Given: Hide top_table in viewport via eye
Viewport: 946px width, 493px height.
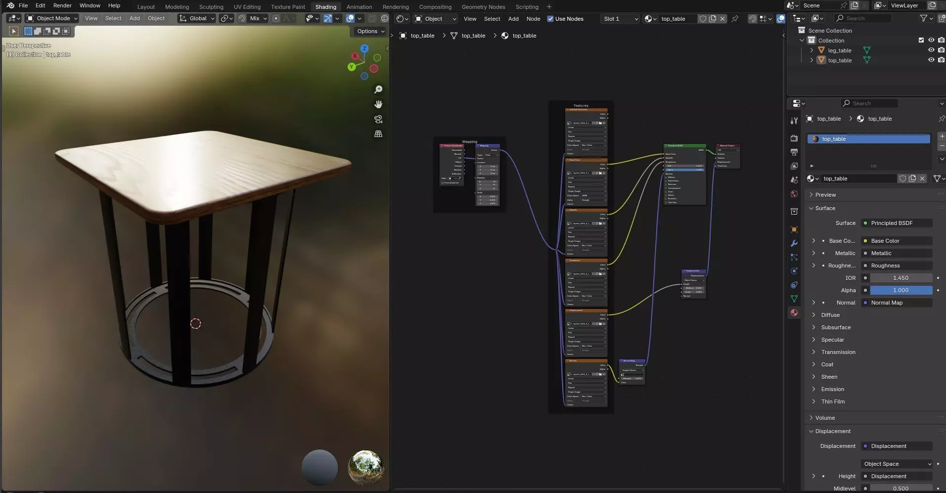Looking at the screenshot, I should 931,60.
